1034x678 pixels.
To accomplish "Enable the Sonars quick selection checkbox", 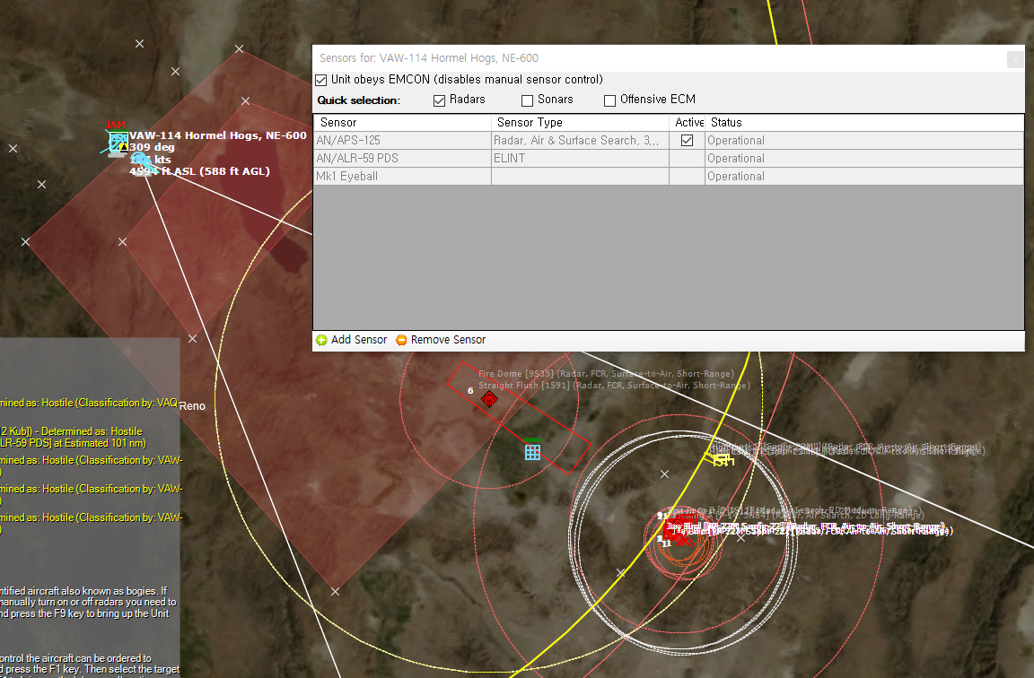I will coord(527,100).
